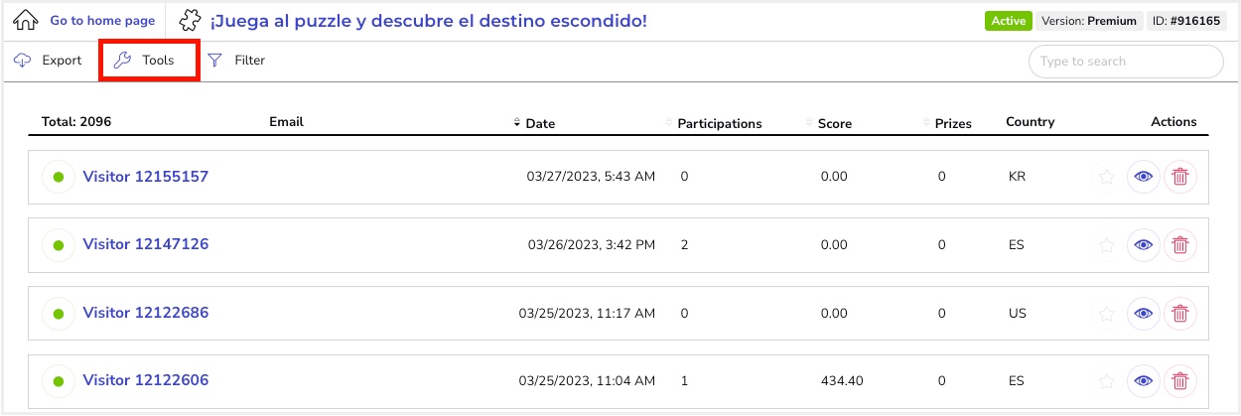Mark Visitor 12122606 with the star icon
Screen dimensions: 1241x416
tap(1106, 380)
